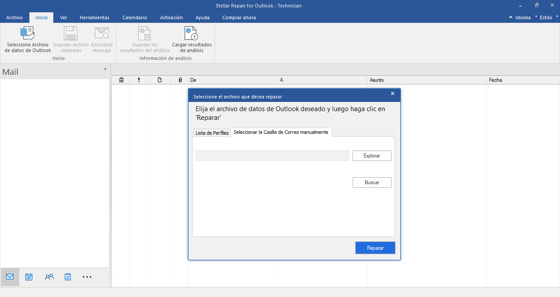Viewport: 560px width, 297px height.
Task: Open the Activación ribbon tab
Action: [171, 17]
